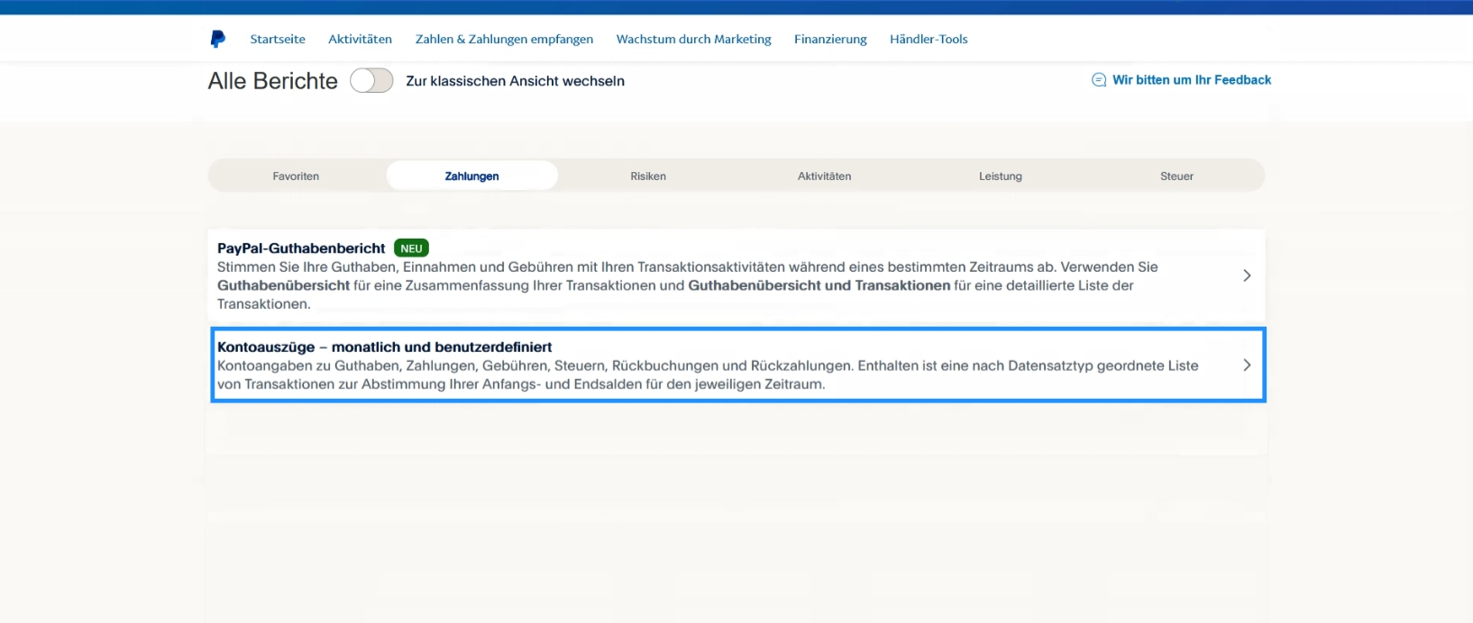Switch to the Leistung tab
Viewport: 1473px width, 623px height.
[x=1001, y=176]
